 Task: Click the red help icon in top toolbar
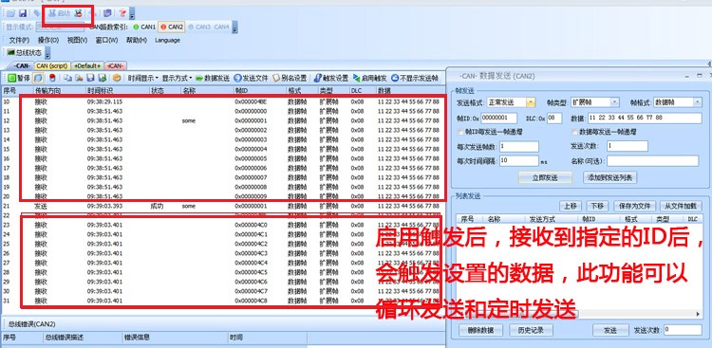click(x=122, y=13)
